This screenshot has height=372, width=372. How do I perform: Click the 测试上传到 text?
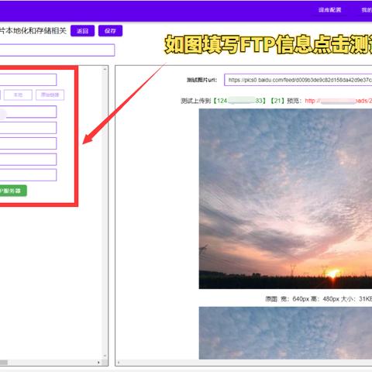click(196, 101)
